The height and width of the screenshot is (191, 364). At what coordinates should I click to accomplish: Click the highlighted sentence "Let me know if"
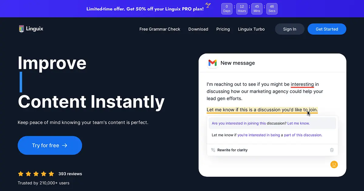(262, 110)
